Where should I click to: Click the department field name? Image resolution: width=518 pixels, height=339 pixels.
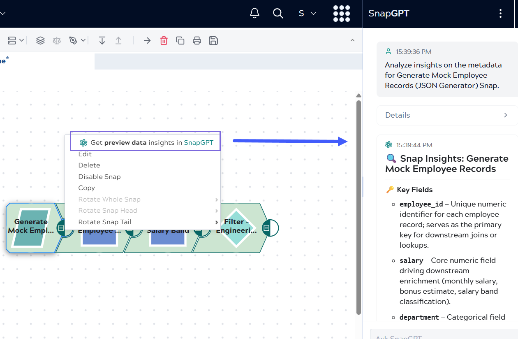(x=419, y=317)
